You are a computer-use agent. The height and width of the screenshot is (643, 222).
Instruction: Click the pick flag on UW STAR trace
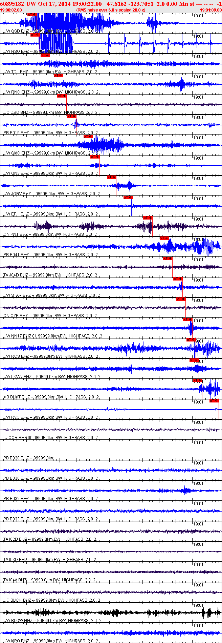tap(178, 279)
